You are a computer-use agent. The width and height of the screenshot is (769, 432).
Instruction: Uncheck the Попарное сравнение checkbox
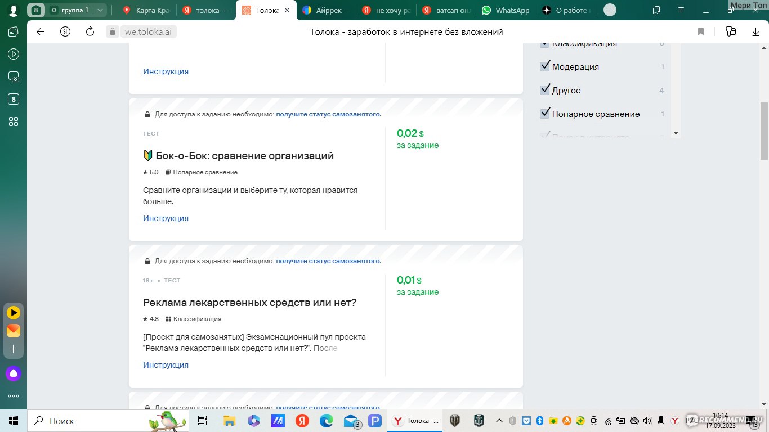(x=544, y=113)
